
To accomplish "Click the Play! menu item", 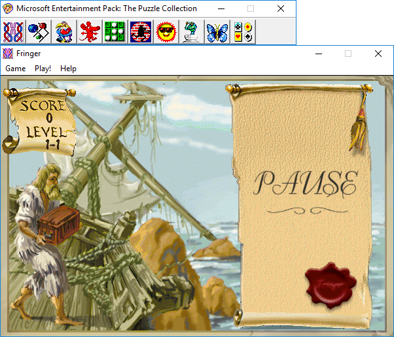I will 43,69.
